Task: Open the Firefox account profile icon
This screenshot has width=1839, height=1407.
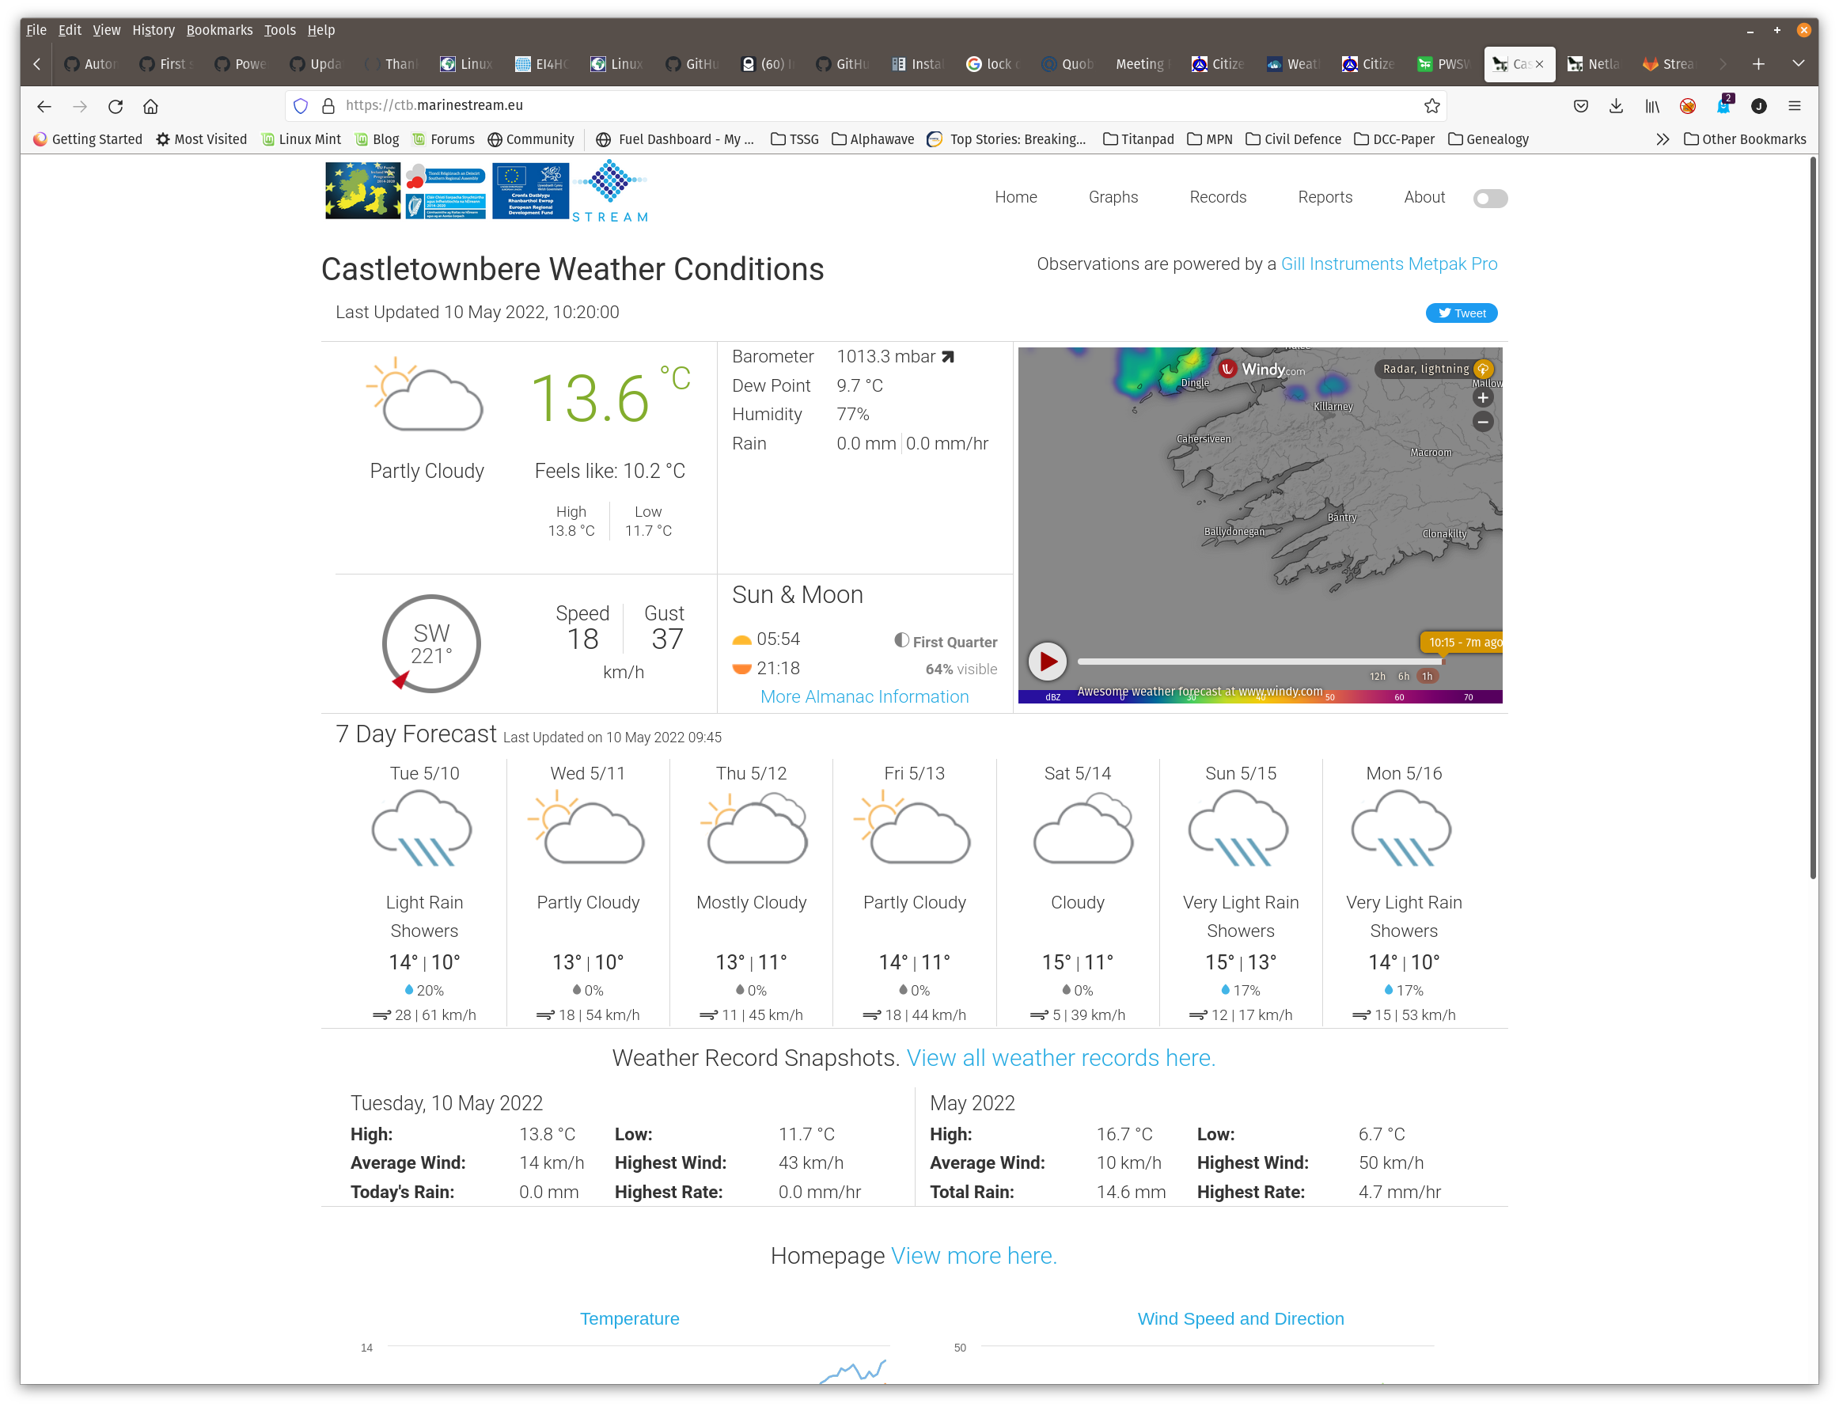Action: click(1758, 106)
